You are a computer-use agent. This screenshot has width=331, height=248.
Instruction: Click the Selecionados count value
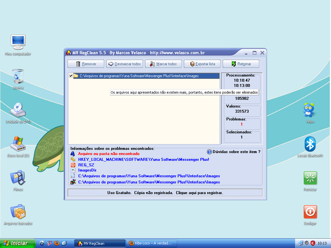coord(241,137)
